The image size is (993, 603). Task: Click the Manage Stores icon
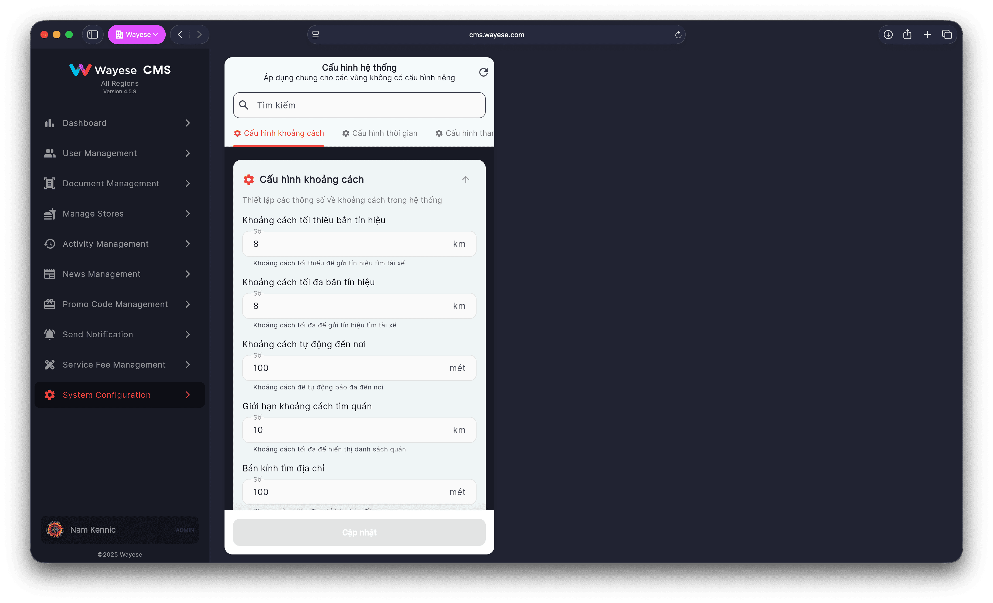pyautogui.click(x=50, y=214)
